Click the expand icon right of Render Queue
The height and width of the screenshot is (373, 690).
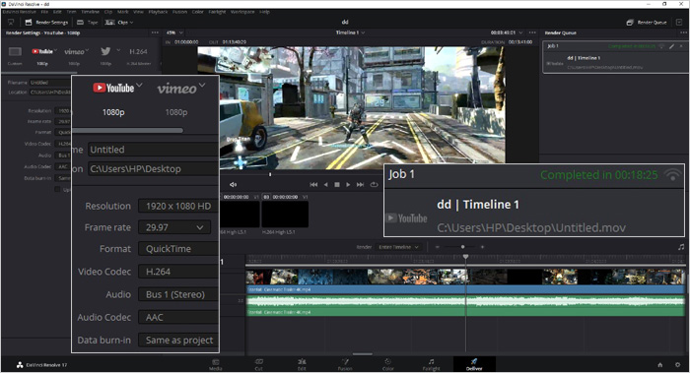679,23
